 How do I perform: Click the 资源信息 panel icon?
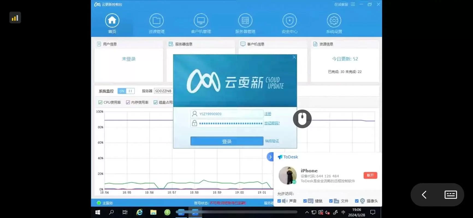(x=315, y=44)
